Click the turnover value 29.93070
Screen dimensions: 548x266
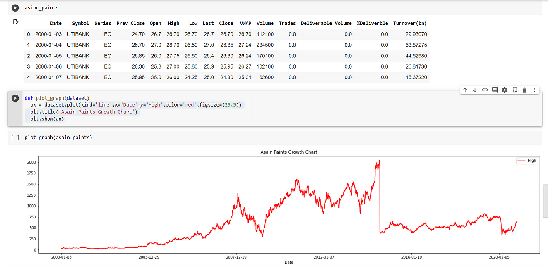pyautogui.click(x=415, y=34)
